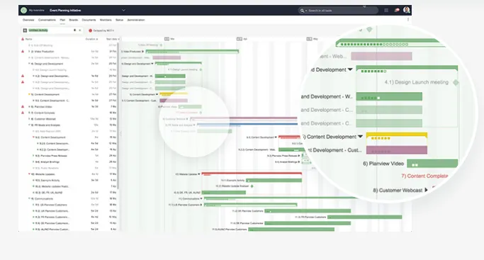The image size is (484, 260).
Task: Click the 6) Planview Video bar in magnifier
Action: point(432,164)
